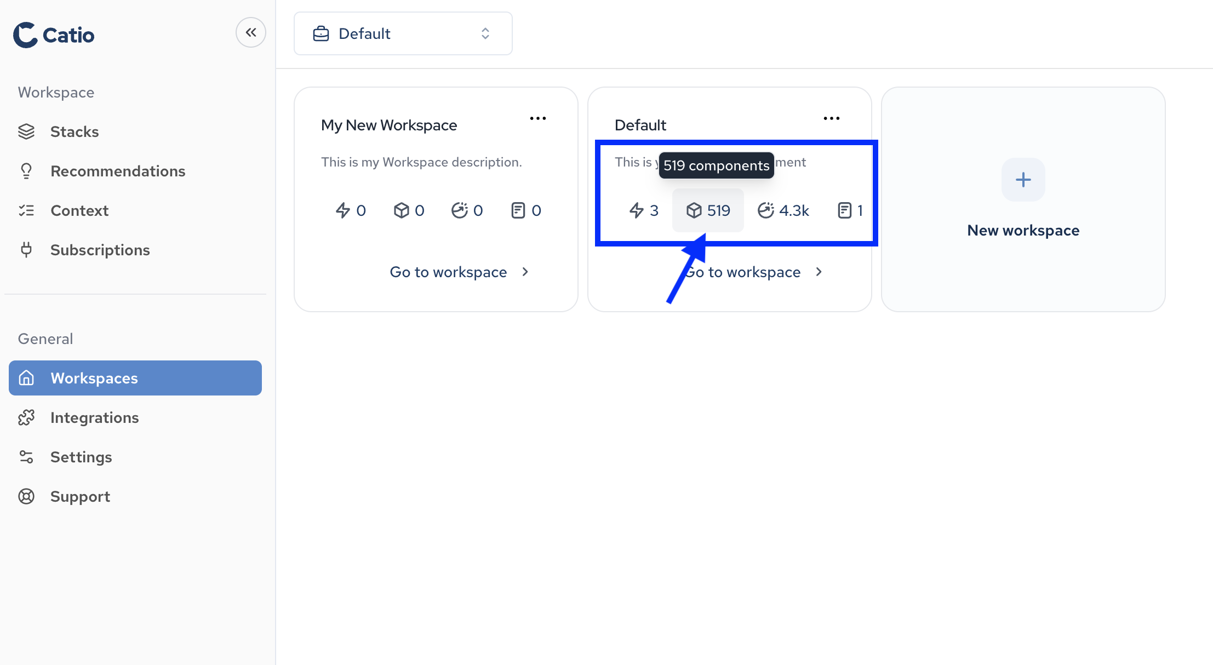
Task: Open the Subscriptions plug item
Action: click(x=100, y=250)
